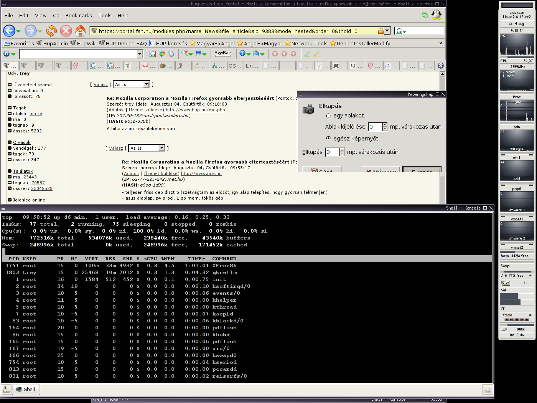Close the current tab with tab-bar X
This screenshot has height=403, width=537.
[x=441, y=66]
